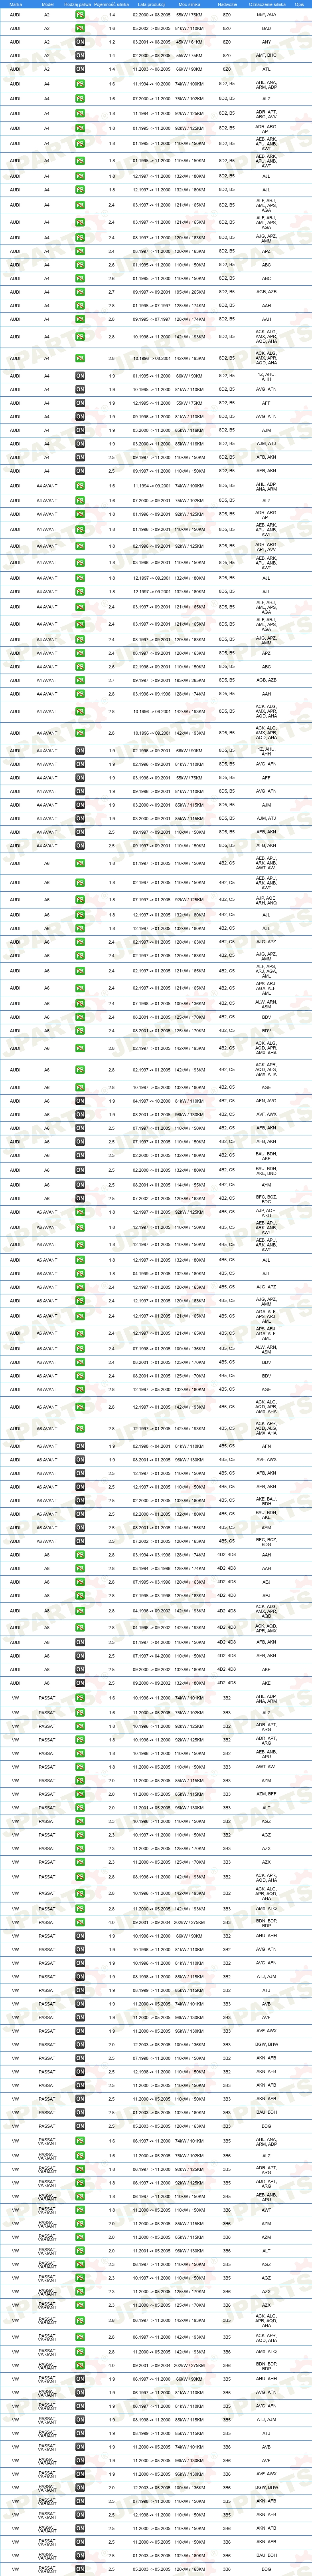Image resolution: width=312 pixels, height=2576 pixels.
Task: Select engine code ATL in the A2 row
Action: (x=267, y=69)
